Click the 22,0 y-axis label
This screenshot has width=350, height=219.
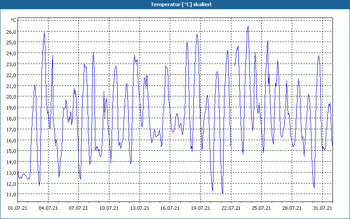tap(11, 75)
